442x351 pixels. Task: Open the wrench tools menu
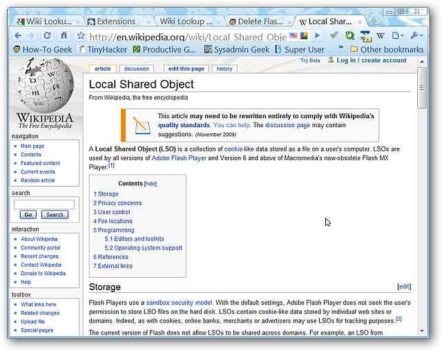point(416,35)
